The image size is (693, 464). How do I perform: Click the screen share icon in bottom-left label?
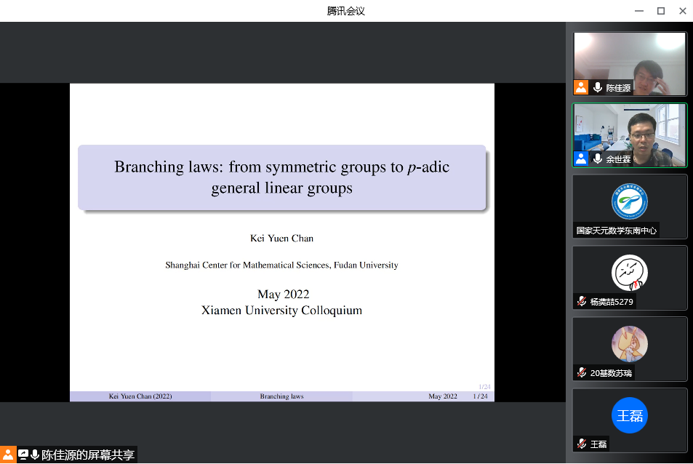click(x=23, y=455)
